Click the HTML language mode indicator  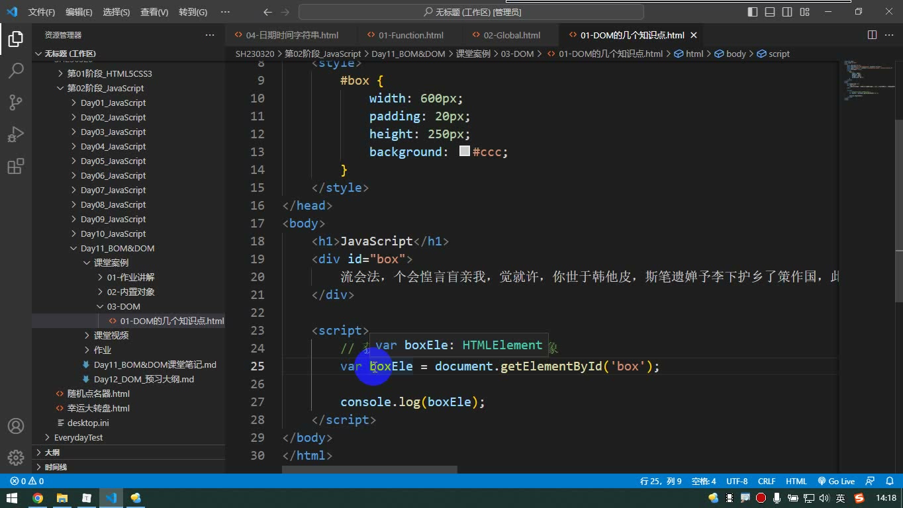coord(796,482)
